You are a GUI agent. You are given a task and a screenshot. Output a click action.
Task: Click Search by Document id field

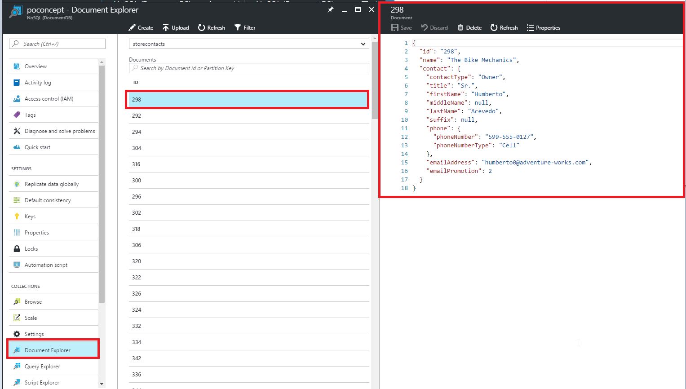point(249,68)
